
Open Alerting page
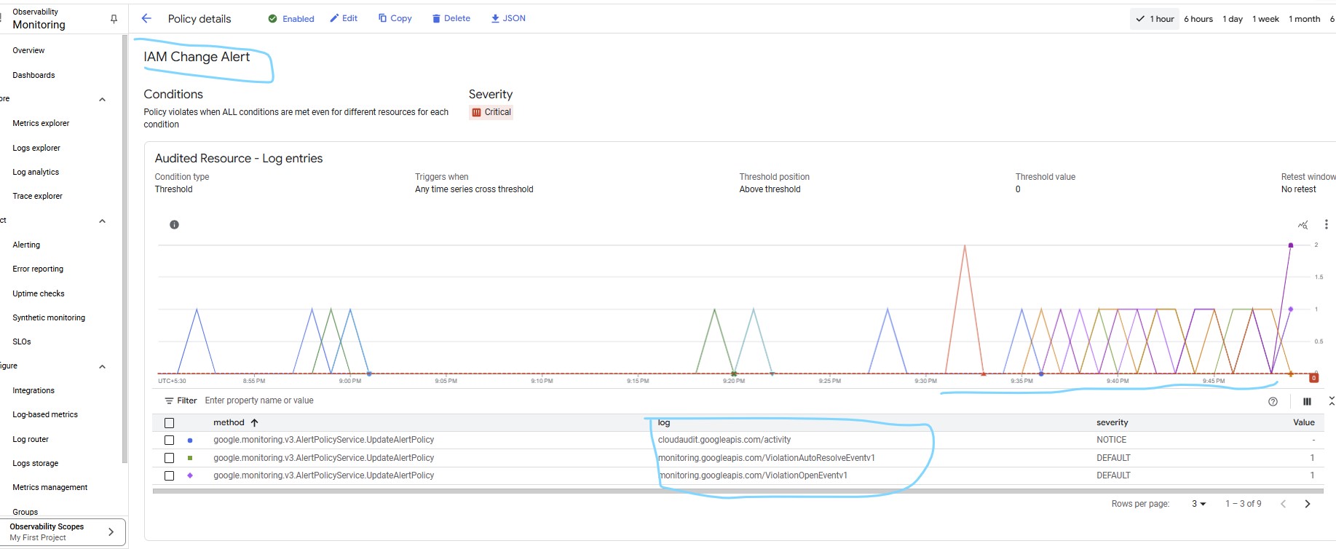click(26, 245)
